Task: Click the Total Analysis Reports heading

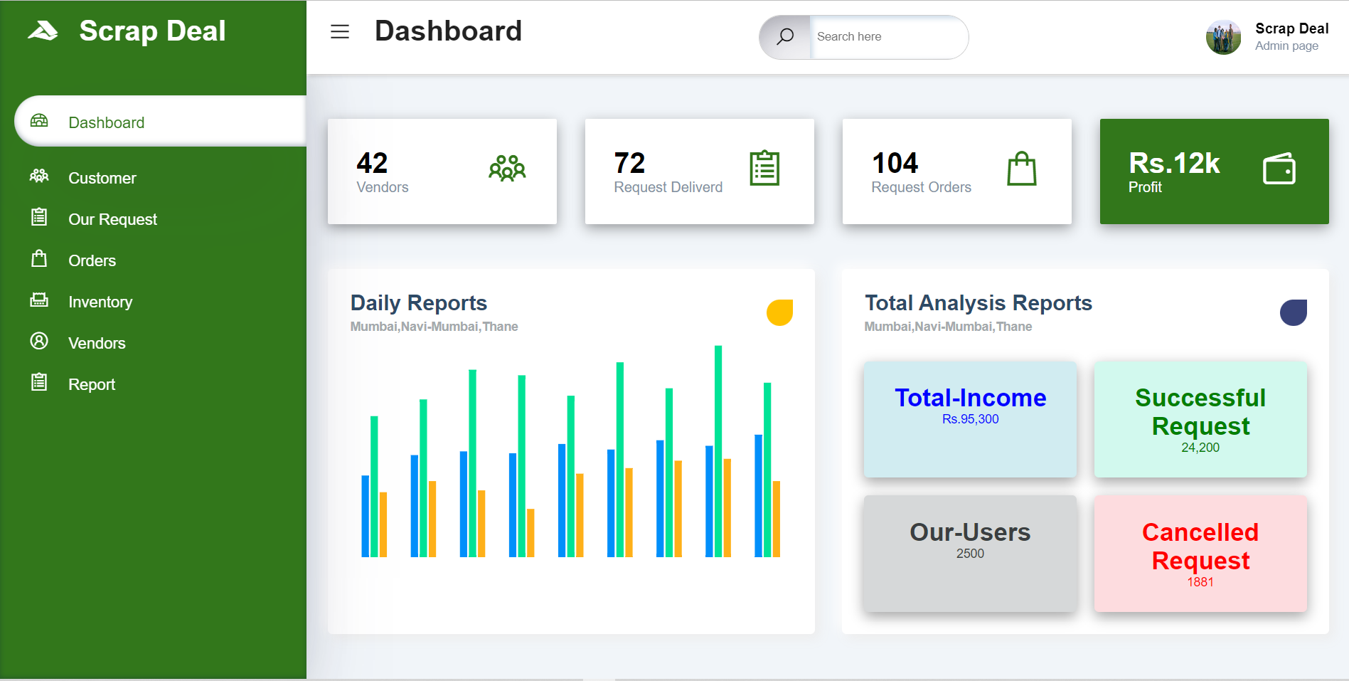Action: pyautogui.click(x=978, y=302)
